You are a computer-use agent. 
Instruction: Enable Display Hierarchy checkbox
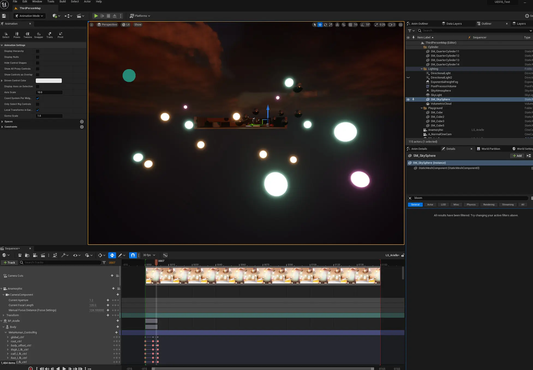[x=38, y=51]
